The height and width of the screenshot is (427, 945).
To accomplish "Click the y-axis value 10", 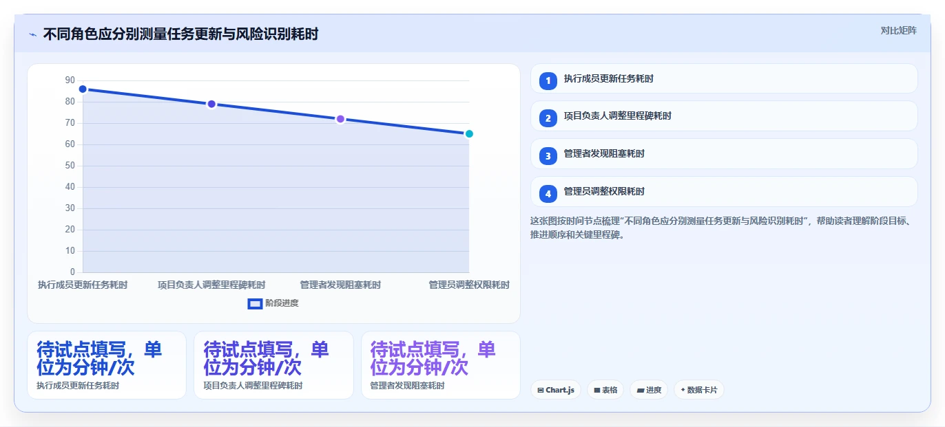I will coord(70,251).
